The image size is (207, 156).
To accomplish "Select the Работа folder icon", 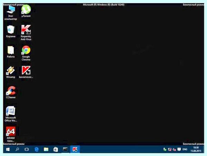I will point(11,52).
